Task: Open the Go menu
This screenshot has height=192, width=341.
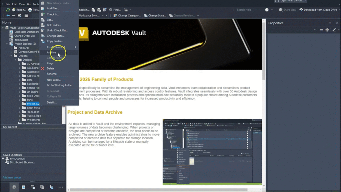Action: point(29,4)
